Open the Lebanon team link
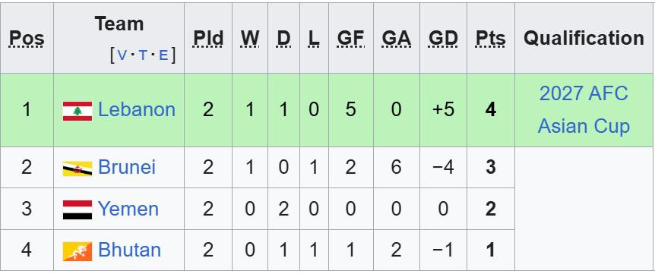Image resolution: width=655 pixels, height=274 pixels. 137,110
